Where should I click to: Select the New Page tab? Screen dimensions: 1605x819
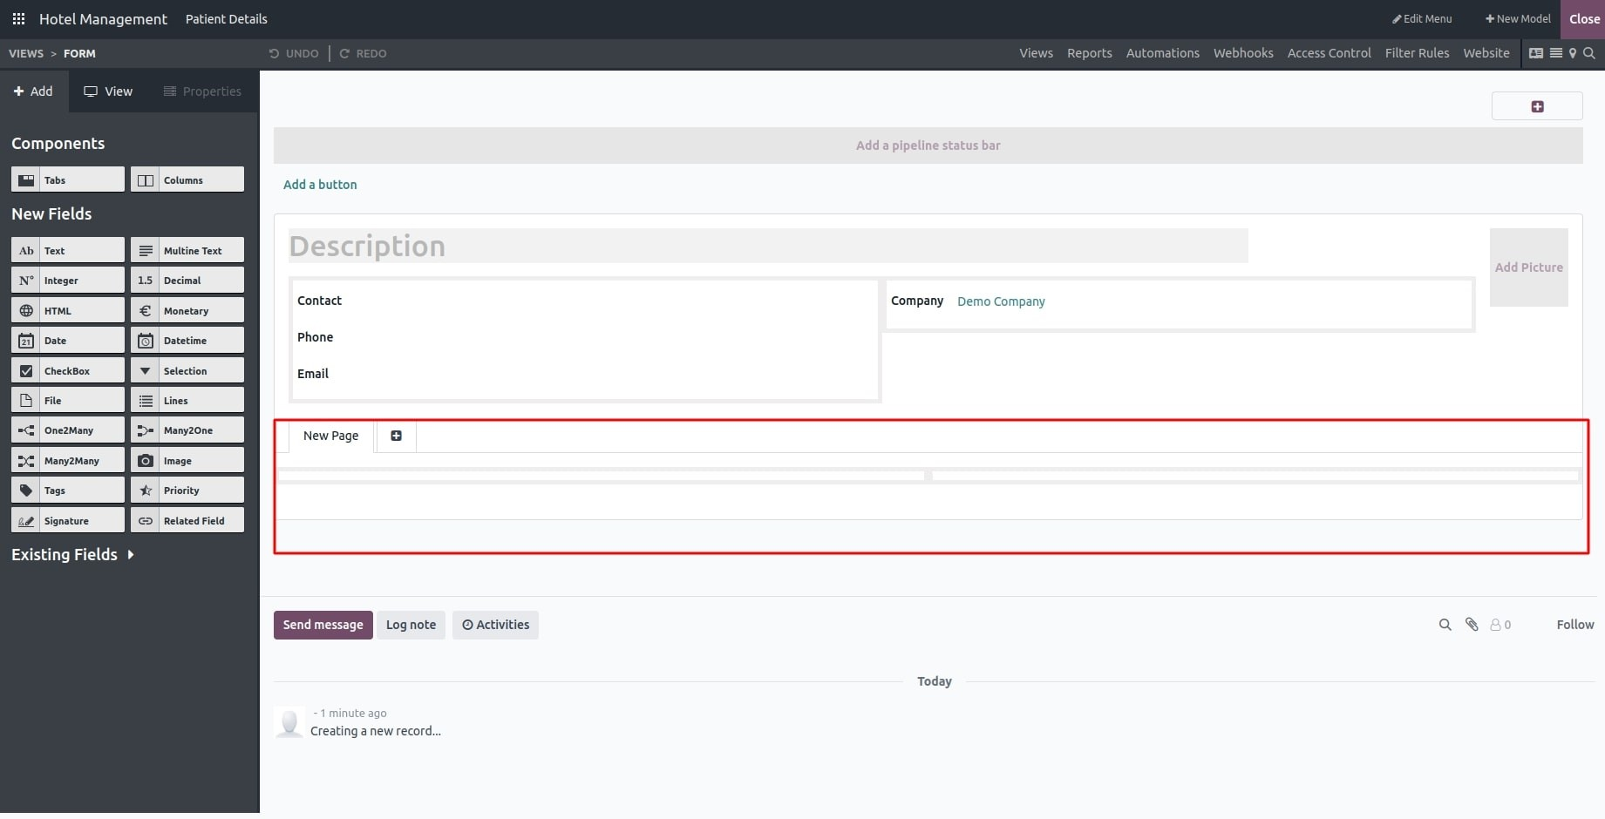point(330,436)
